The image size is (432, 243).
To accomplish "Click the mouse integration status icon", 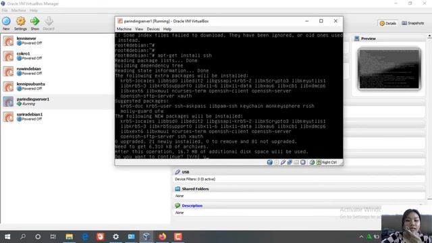I will (x=312, y=162).
